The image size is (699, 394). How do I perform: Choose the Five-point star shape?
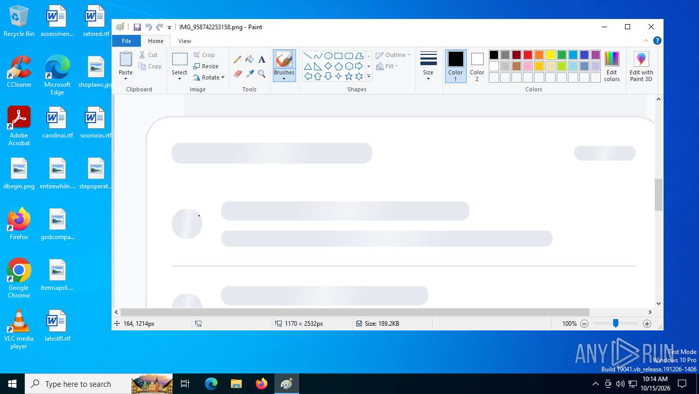tap(349, 76)
